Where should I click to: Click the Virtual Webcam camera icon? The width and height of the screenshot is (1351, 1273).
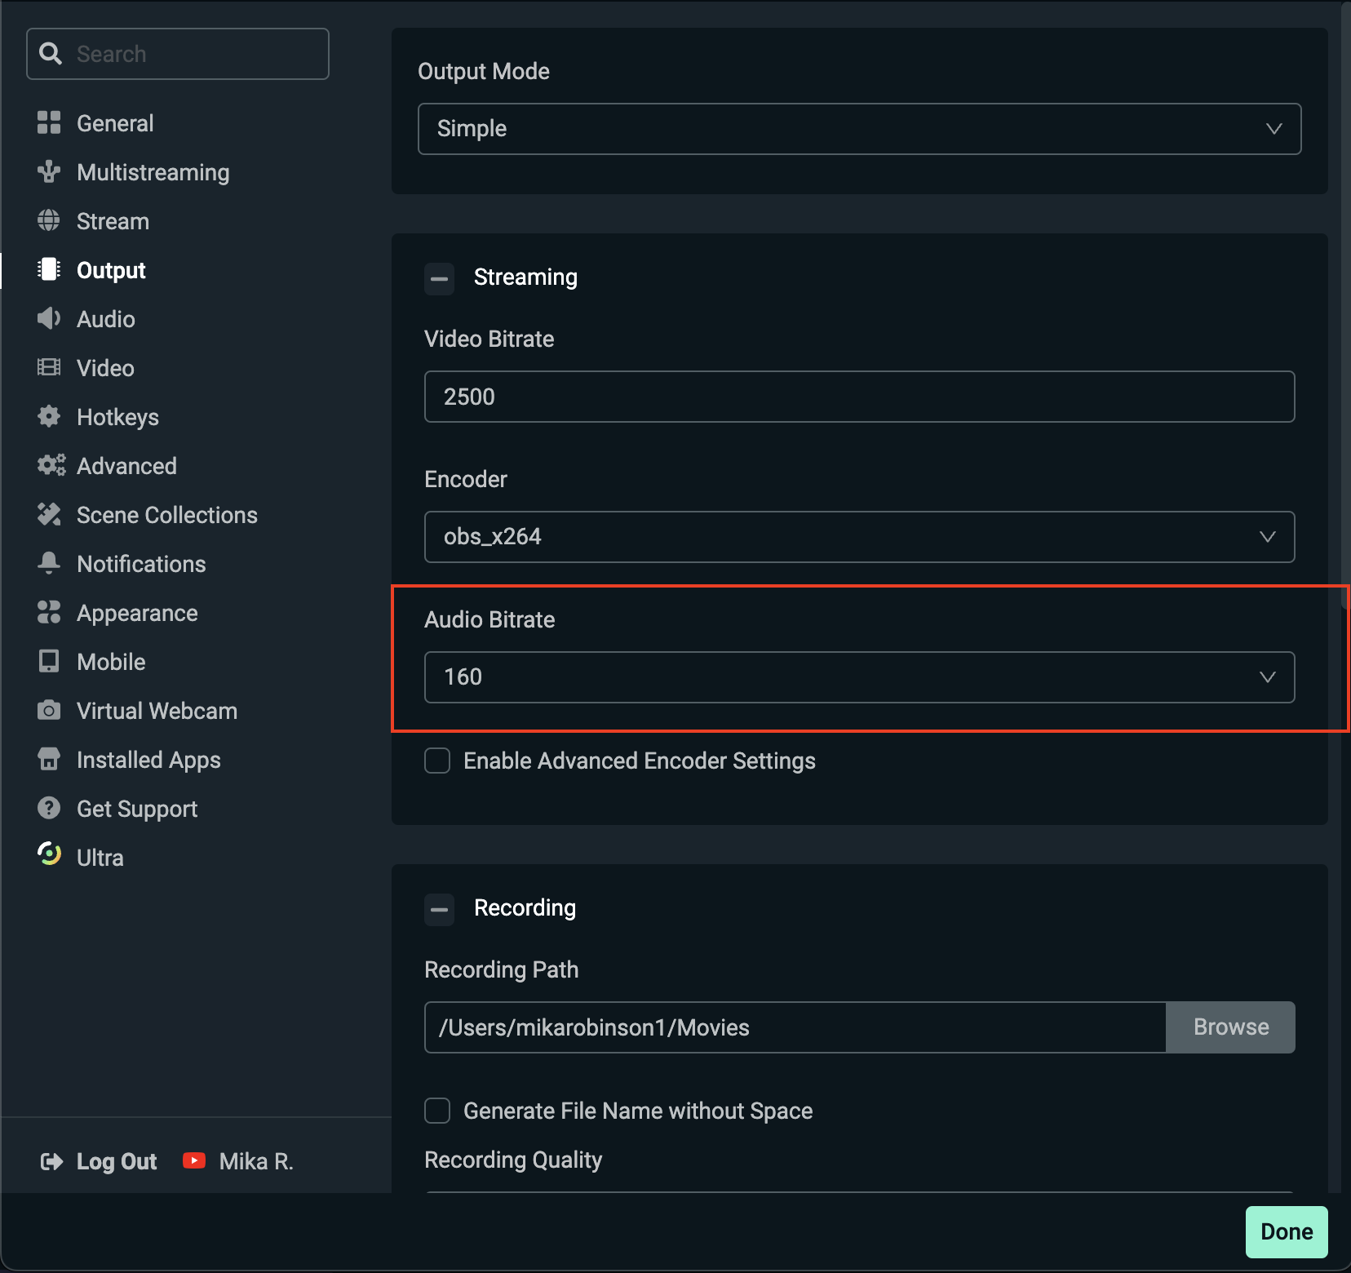tap(49, 711)
